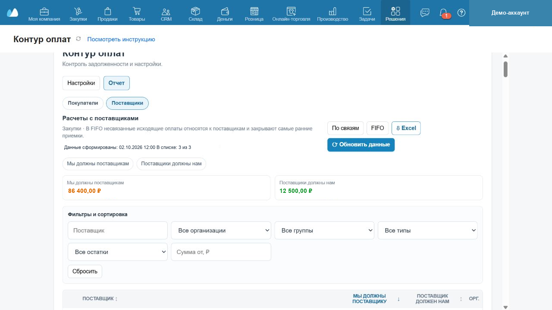Switch to FIFO calculation mode
The height and width of the screenshot is (310, 552).
pos(377,128)
